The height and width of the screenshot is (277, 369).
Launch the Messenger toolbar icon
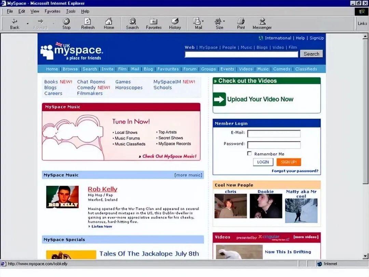pyautogui.click(x=262, y=22)
